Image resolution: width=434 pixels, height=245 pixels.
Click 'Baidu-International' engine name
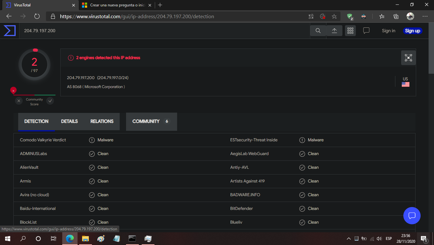click(x=38, y=208)
